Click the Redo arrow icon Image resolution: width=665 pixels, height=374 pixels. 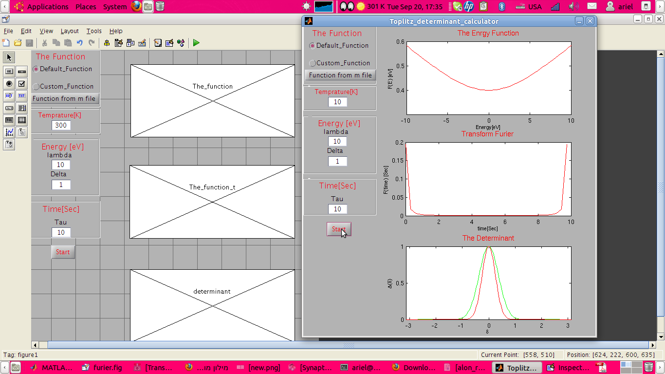[x=91, y=43]
